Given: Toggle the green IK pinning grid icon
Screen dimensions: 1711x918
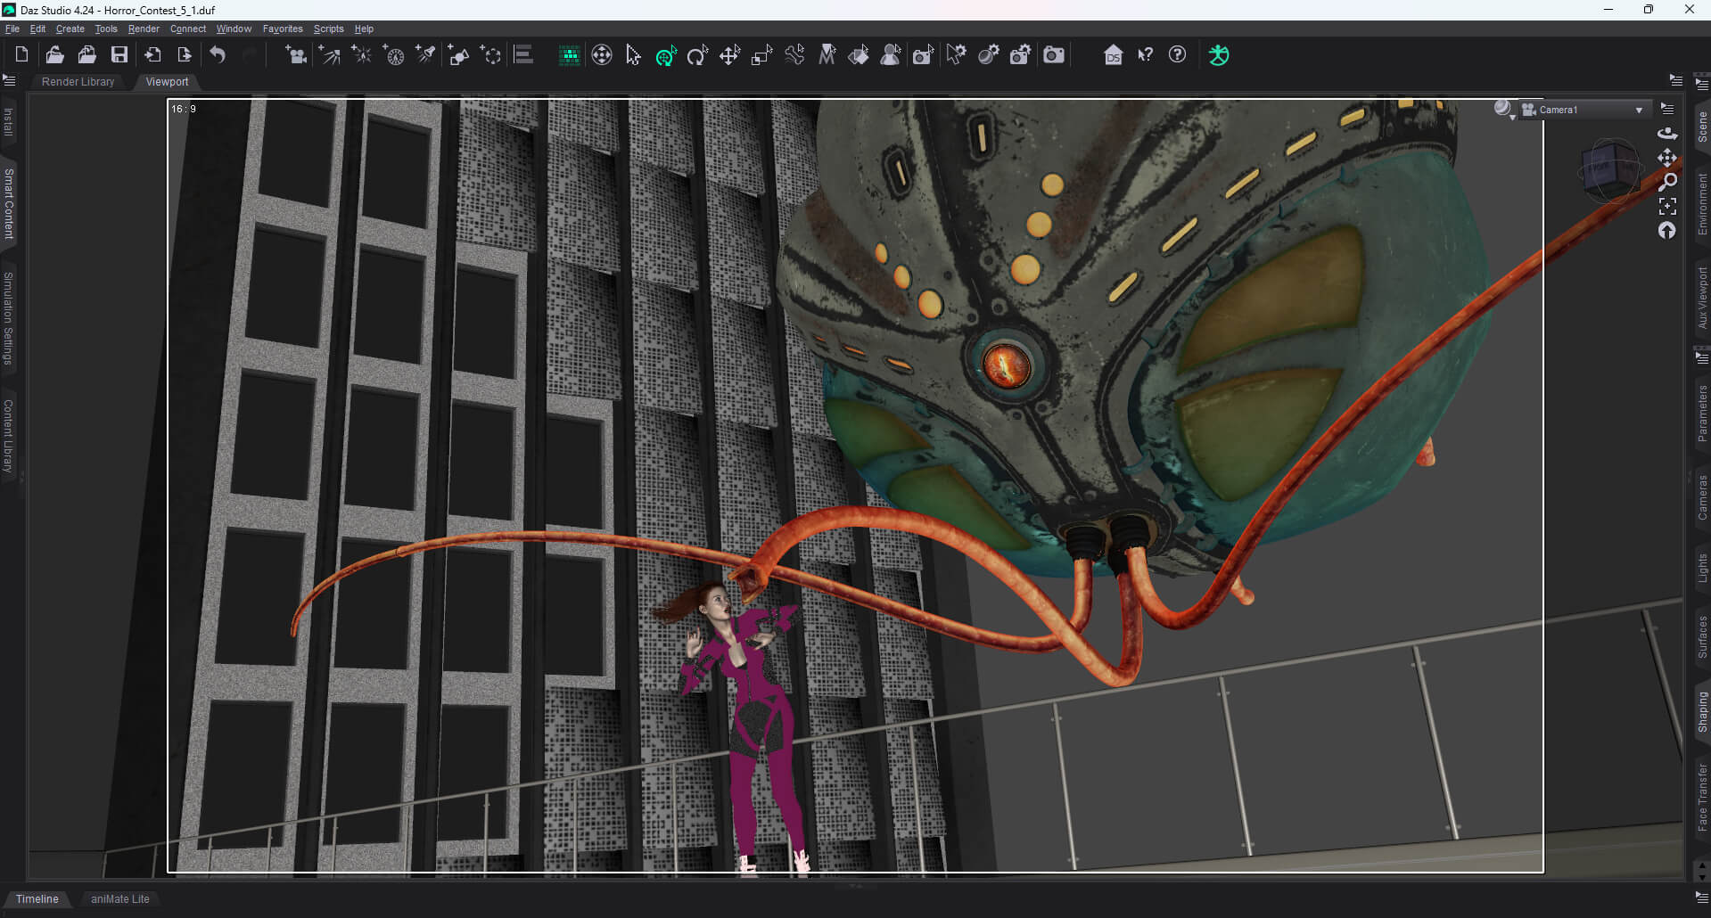Looking at the screenshot, I should [569, 55].
